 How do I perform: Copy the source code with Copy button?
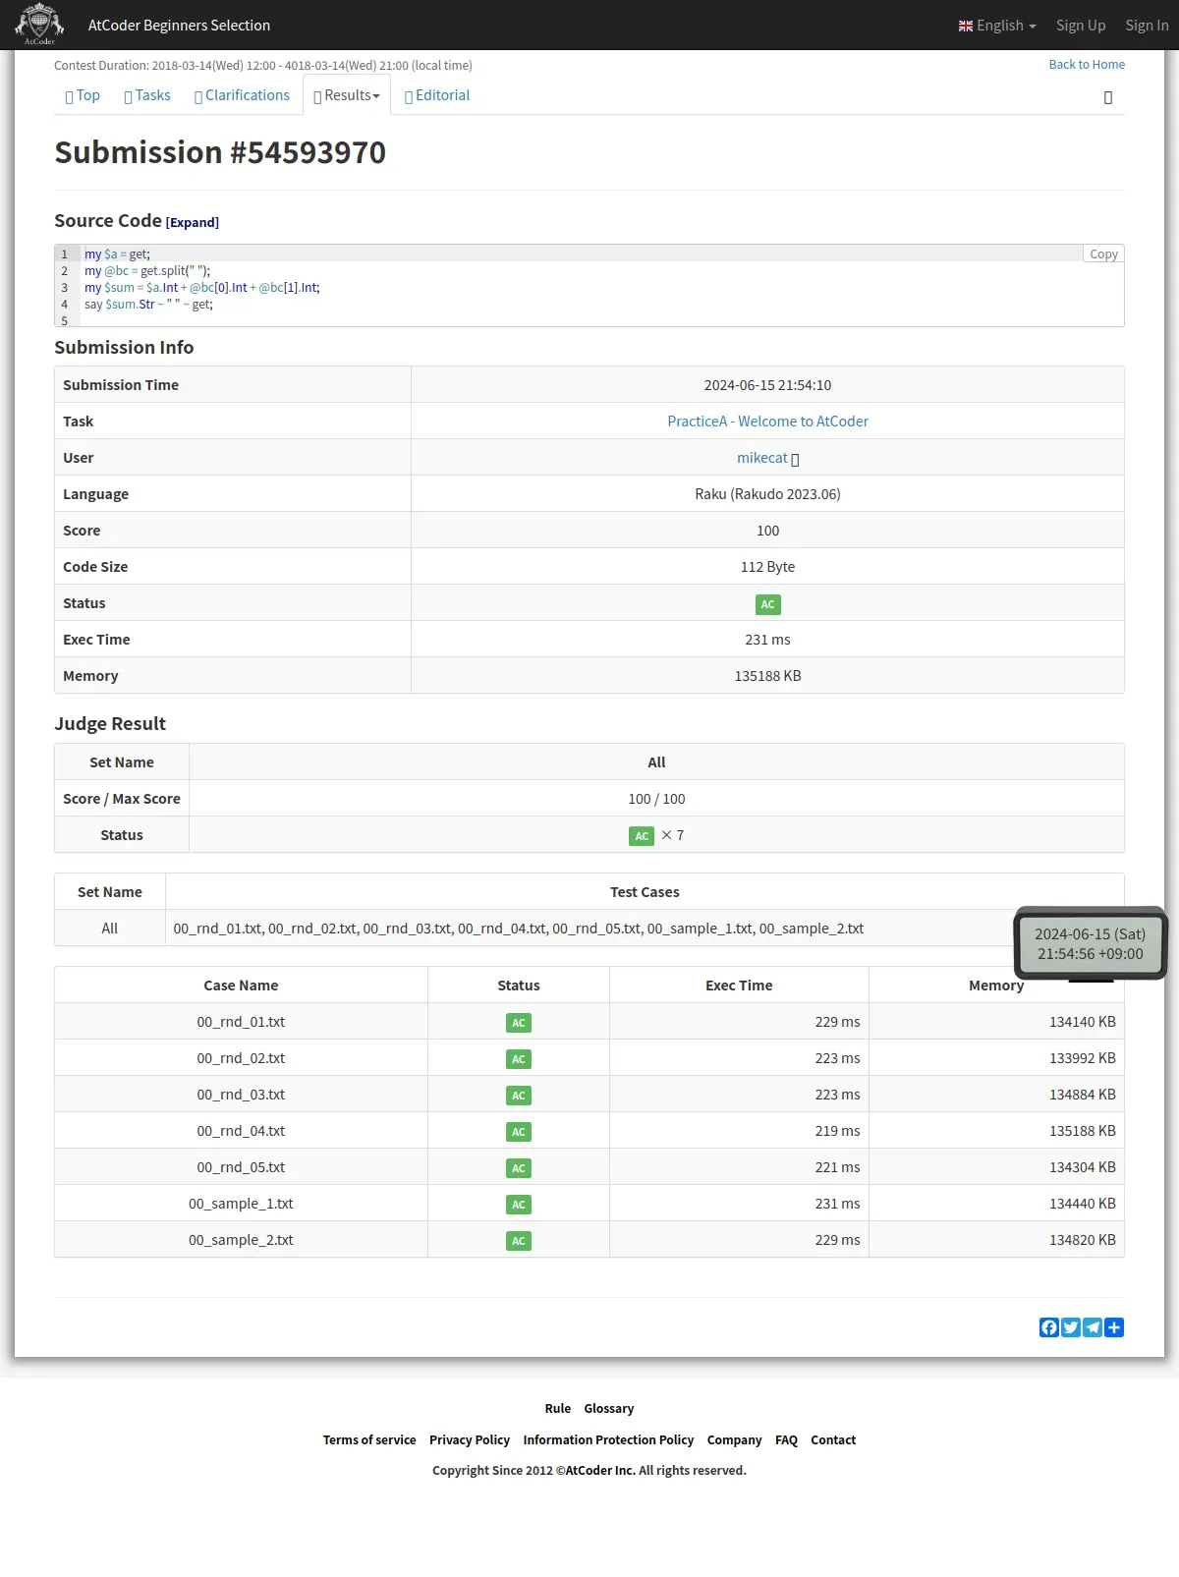pos(1103,253)
